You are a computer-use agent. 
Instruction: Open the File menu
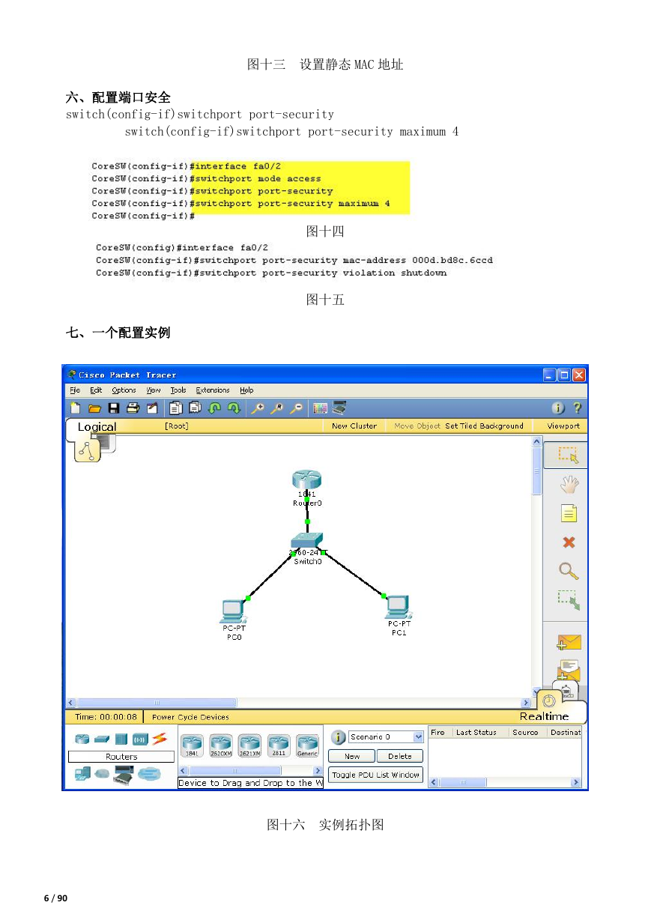click(75, 390)
